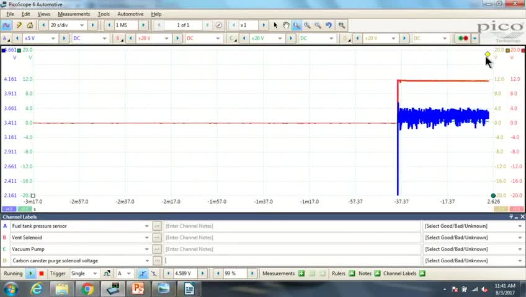Open the scope mode icon
526x297 pixels.
tap(6, 25)
